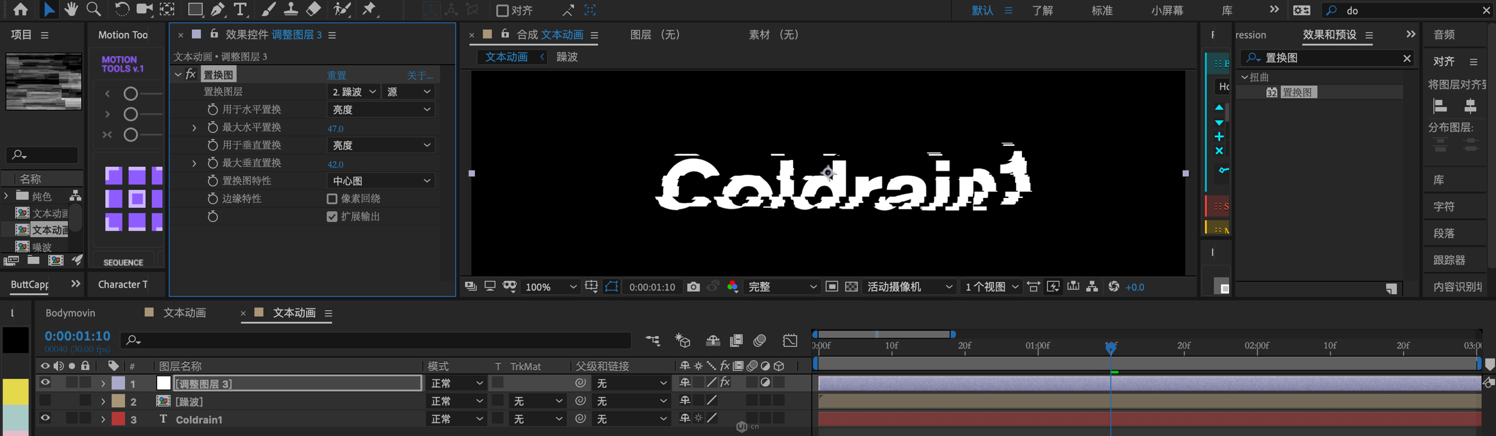Select the Rotation tool
Viewport: 1496px width, 436px height.
click(122, 9)
